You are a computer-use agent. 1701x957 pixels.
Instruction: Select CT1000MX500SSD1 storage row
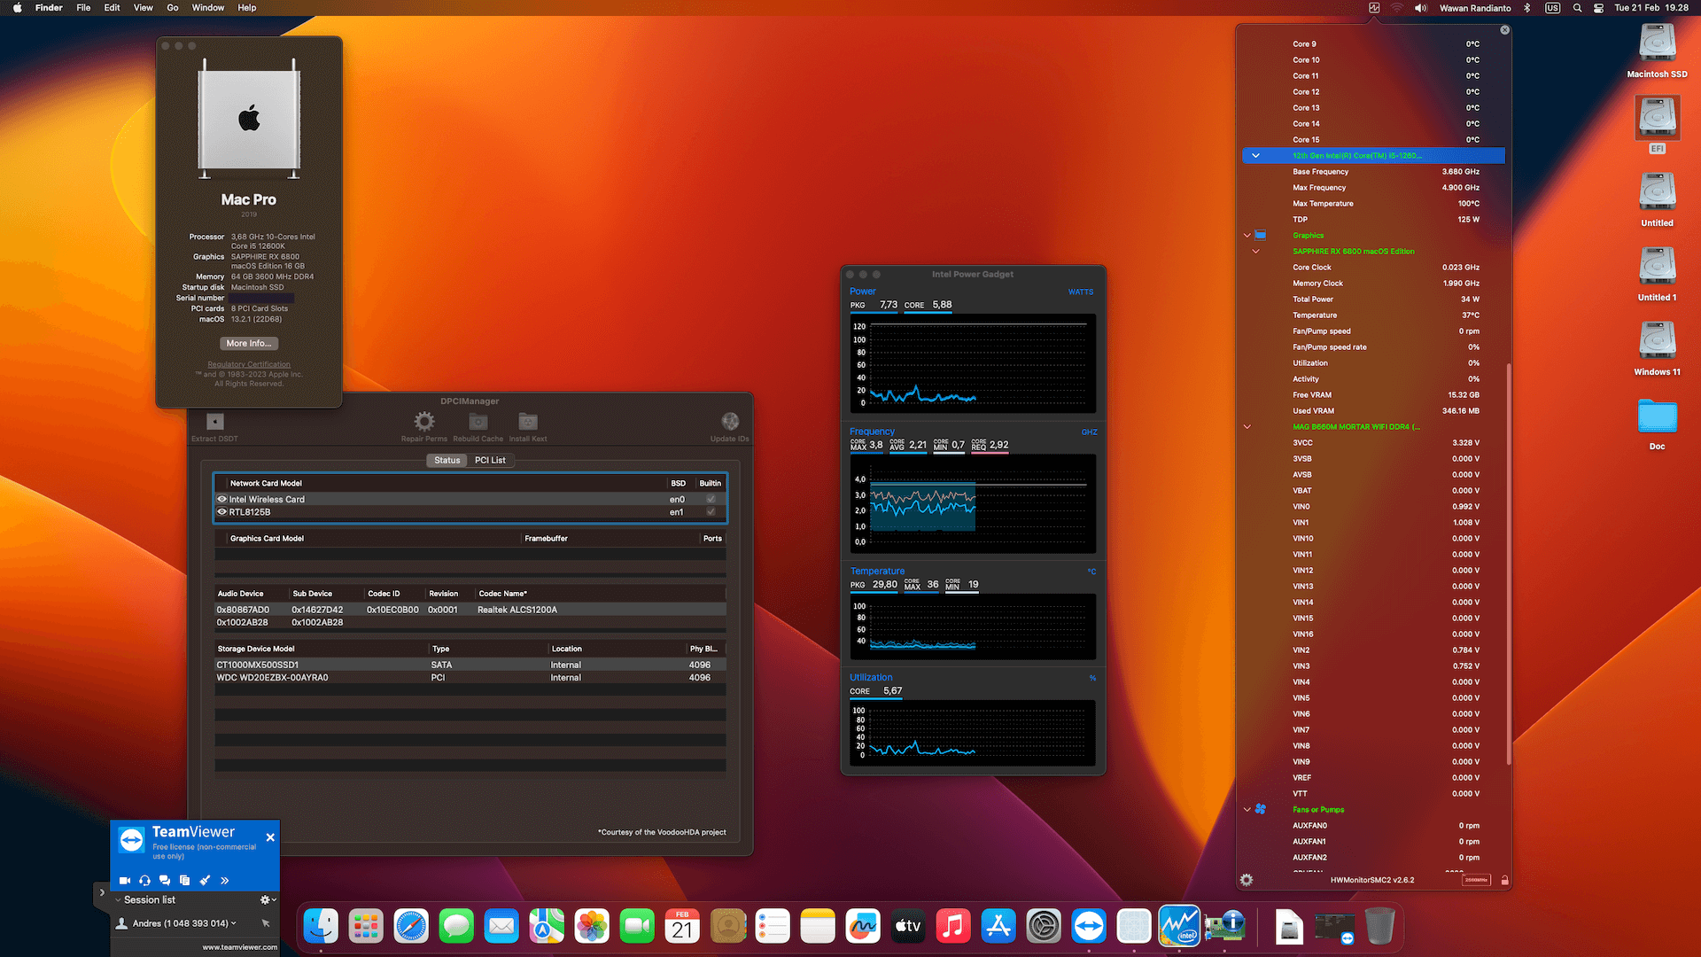(470, 665)
